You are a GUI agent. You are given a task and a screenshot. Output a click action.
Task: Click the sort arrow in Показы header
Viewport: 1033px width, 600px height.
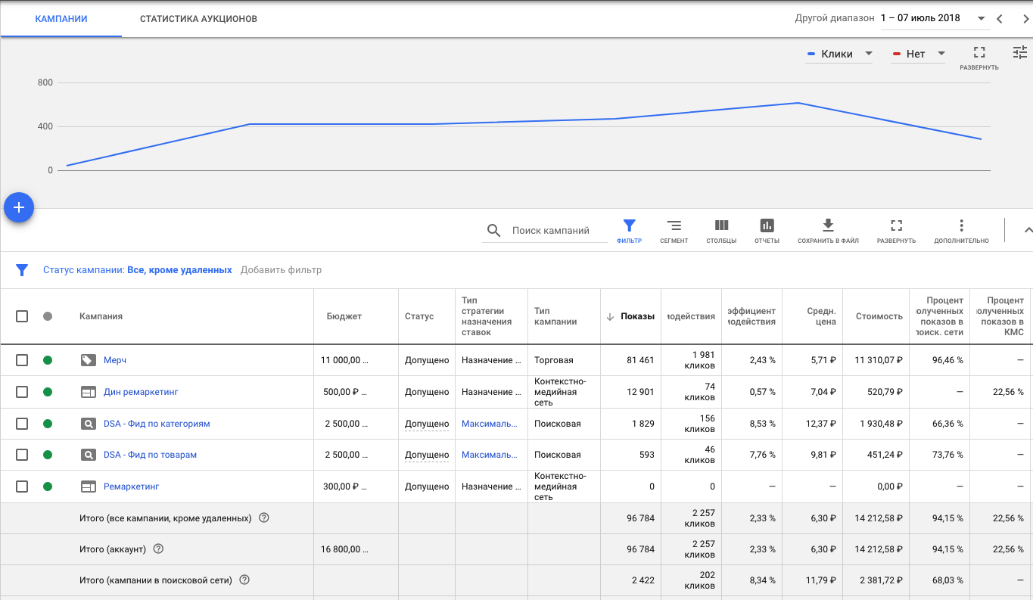610,317
